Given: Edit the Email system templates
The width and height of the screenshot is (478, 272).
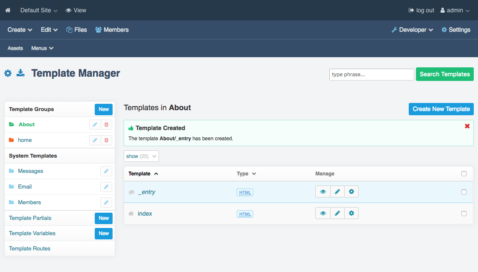Looking at the screenshot, I should (x=106, y=187).
